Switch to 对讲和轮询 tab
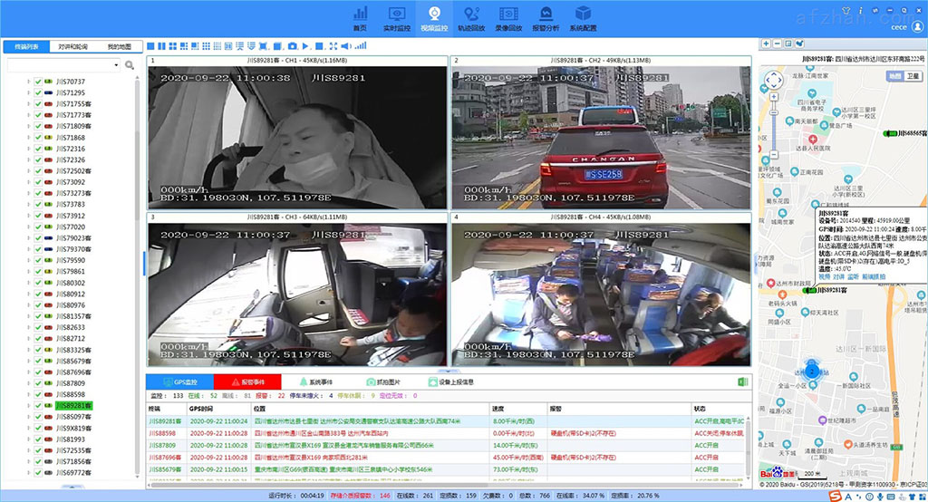This screenshot has height=502, width=928. click(x=72, y=46)
